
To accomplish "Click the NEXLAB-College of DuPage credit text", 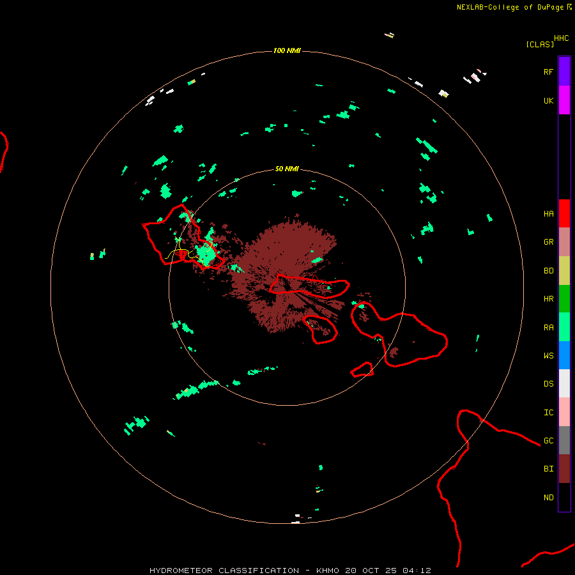I will coord(510,7).
